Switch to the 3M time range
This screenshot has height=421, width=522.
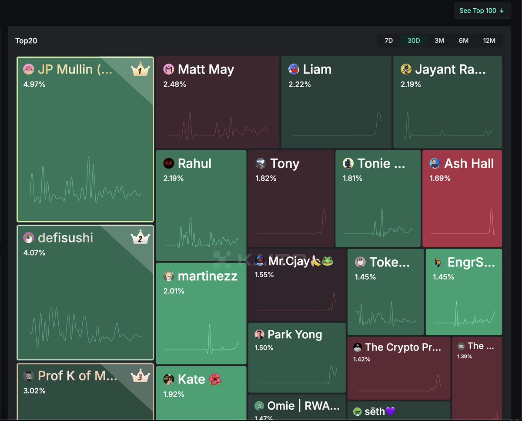(439, 40)
